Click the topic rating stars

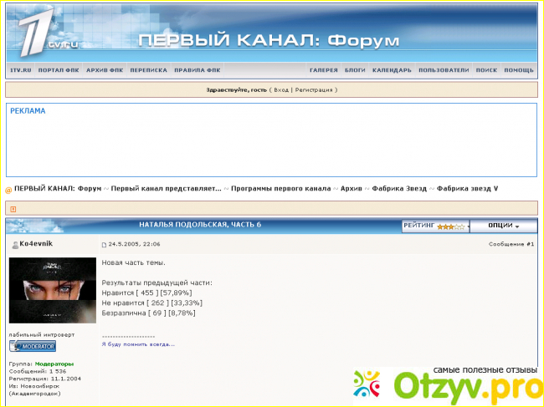450,226
